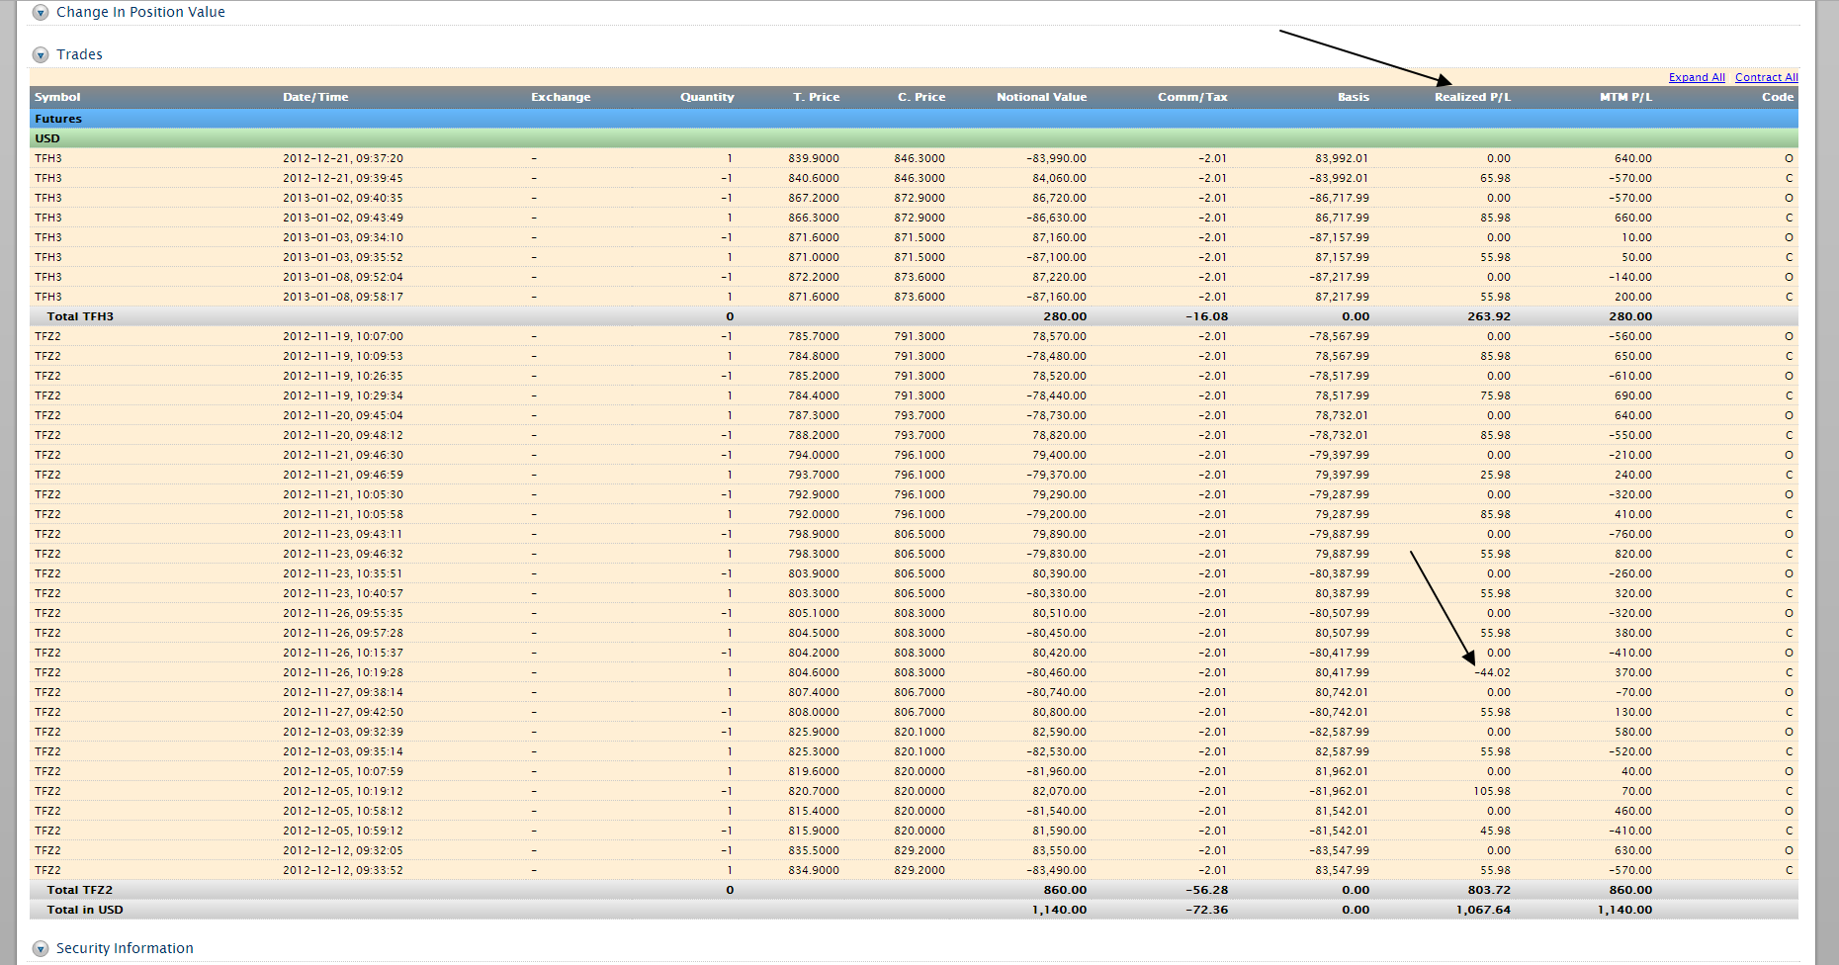Collapse the Trades section arrow icon

[x=41, y=55]
